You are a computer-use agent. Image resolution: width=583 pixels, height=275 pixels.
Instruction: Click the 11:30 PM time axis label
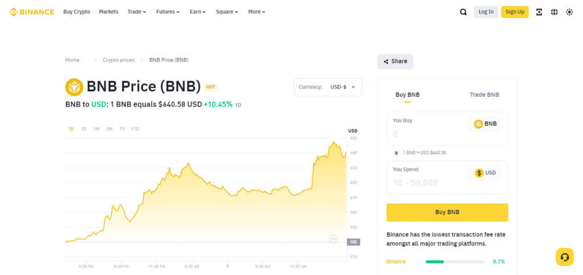coord(157,266)
